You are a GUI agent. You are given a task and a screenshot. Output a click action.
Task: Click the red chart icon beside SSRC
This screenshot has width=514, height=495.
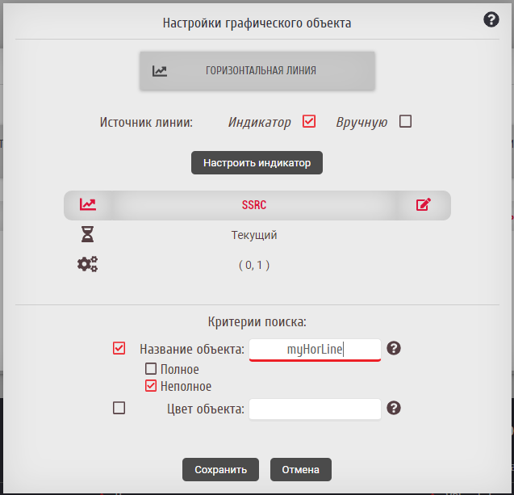pyautogui.click(x=88, y=205)
